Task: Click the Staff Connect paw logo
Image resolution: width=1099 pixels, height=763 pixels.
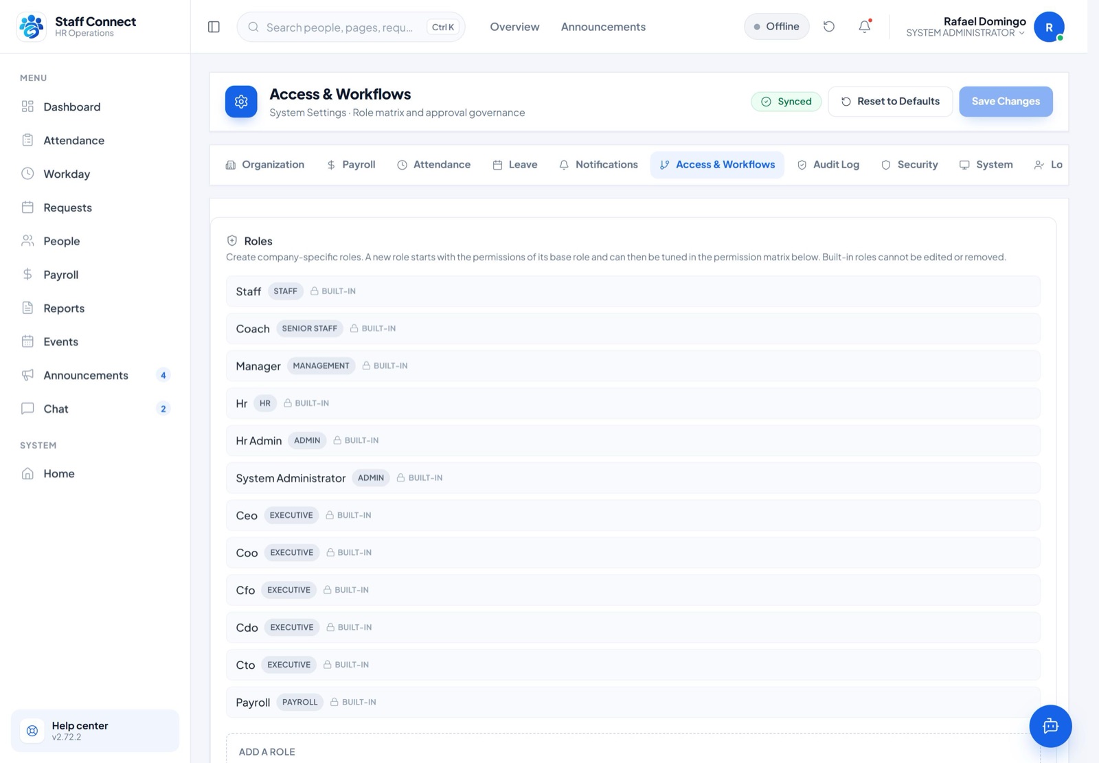Action: pos(31,27)
